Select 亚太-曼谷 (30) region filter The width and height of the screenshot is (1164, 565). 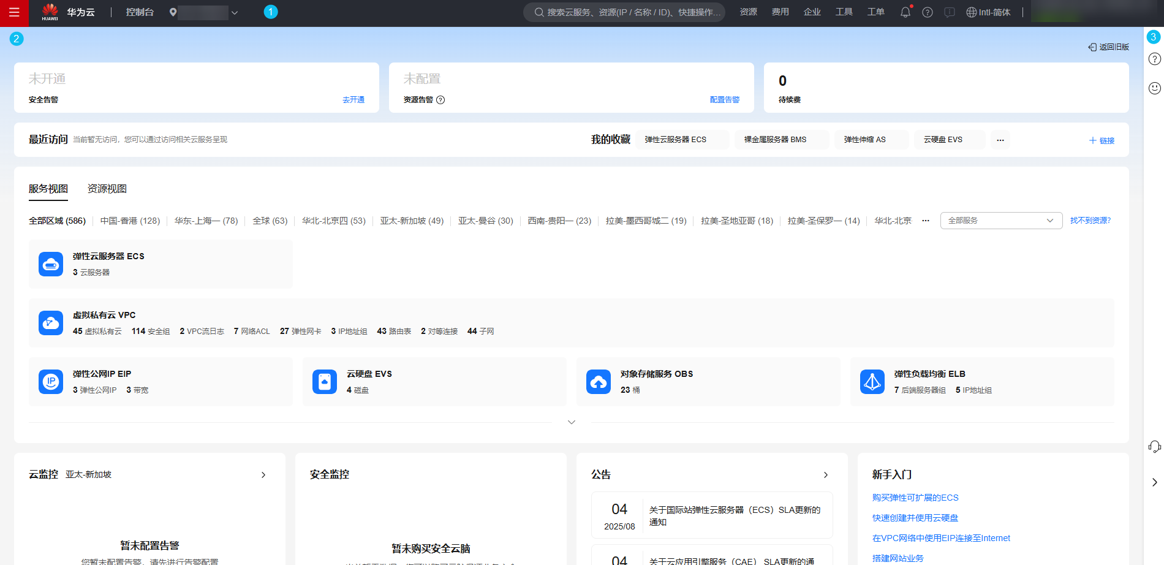[486, 221]
